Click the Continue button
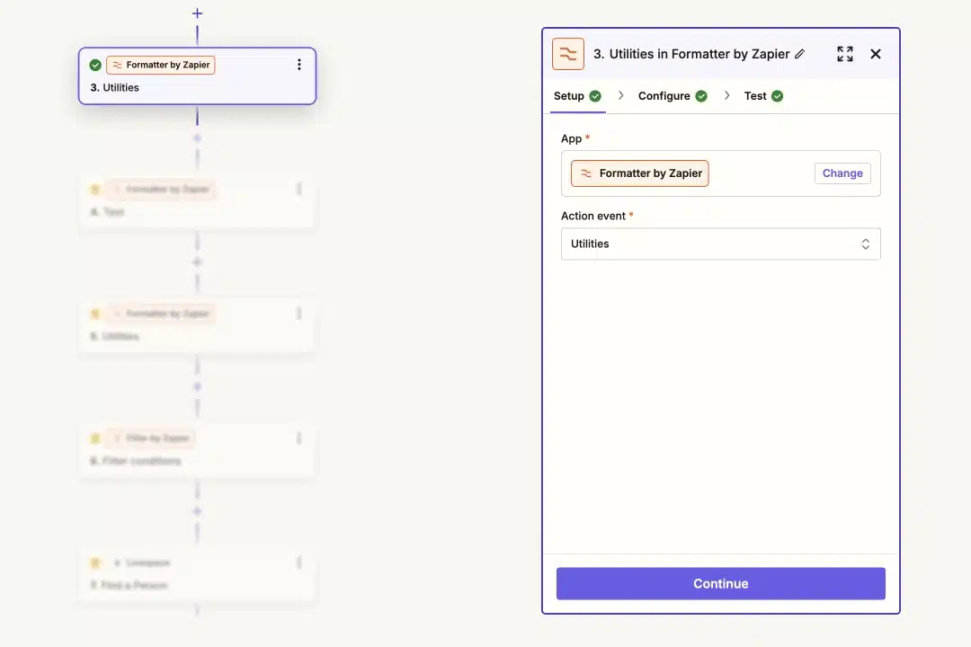 (720, 583)
